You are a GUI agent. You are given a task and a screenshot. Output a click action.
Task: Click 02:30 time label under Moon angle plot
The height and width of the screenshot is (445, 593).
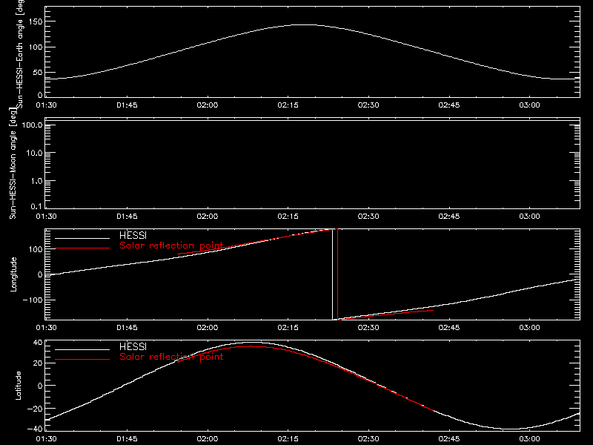tap(368, 217)
